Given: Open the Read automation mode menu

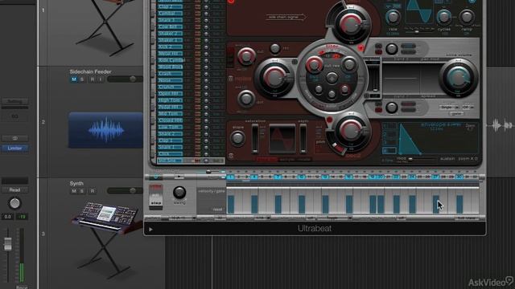Looking at the screenshot, I should (x=14, y=189).
